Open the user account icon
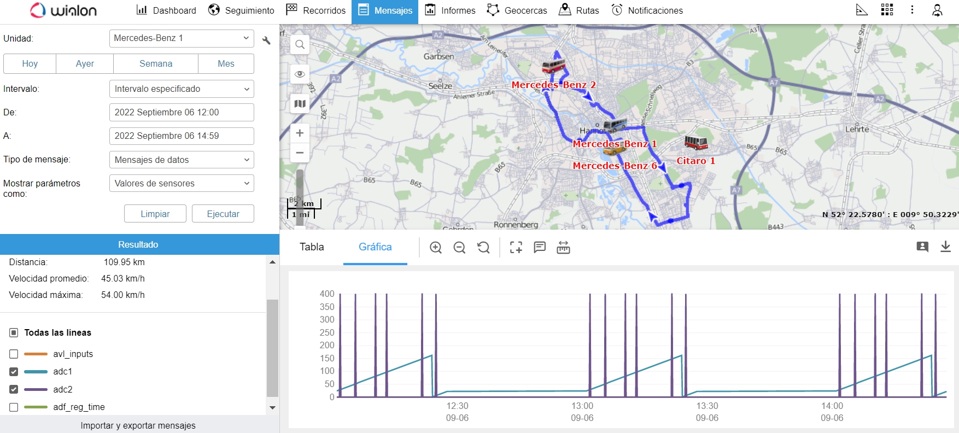This screenshot has height=433, width=959. (x=937, y=10)
